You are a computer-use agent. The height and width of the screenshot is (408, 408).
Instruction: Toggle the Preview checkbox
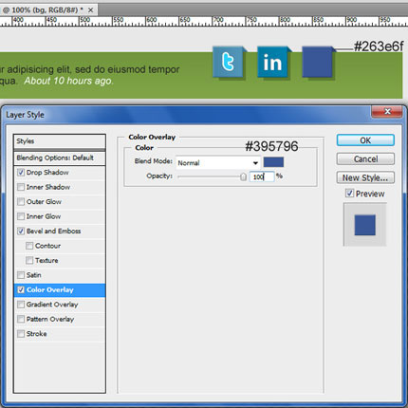pyautogui.click(x=349, y=193)
